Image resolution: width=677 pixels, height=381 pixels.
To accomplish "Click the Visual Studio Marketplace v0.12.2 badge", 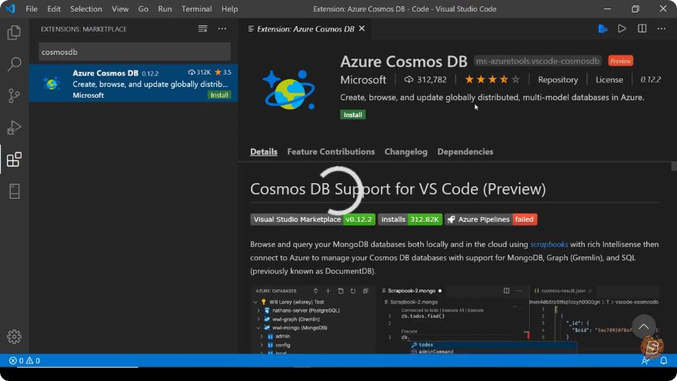I will point(312,219).
